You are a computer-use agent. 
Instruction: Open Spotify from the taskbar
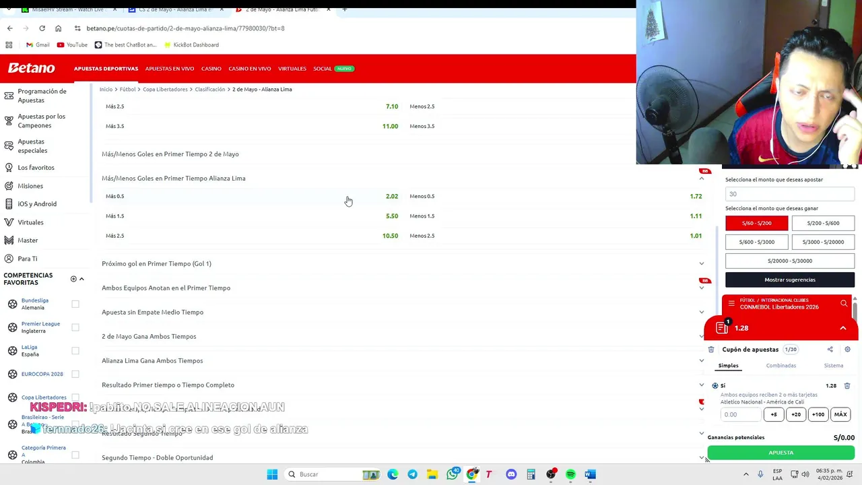(x=570, y=474)
